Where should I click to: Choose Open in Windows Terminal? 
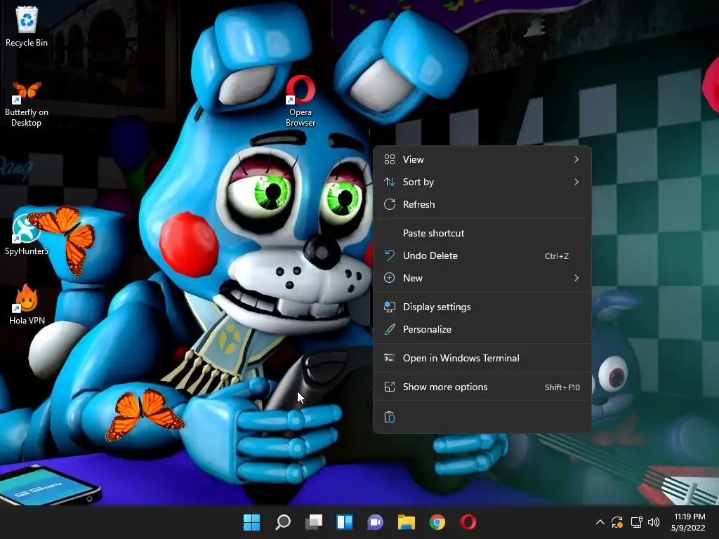coord(482,359)
